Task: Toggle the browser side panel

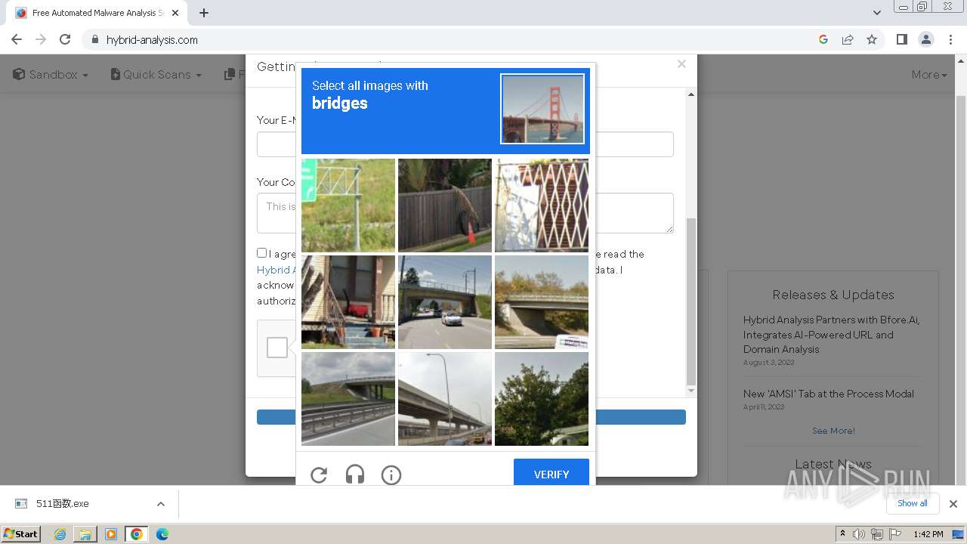Action: click(x=901, y=39)
